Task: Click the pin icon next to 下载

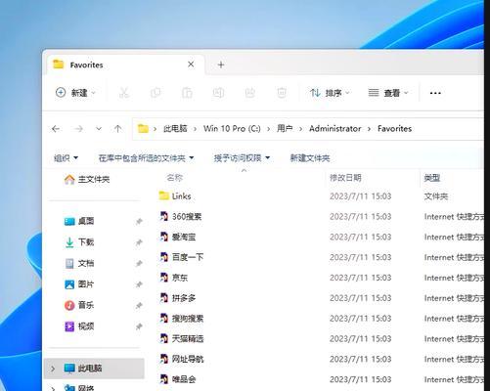Action: (x=139, y=242)
